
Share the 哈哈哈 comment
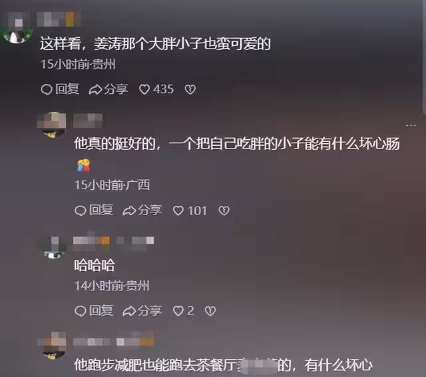tap(142, 310)
